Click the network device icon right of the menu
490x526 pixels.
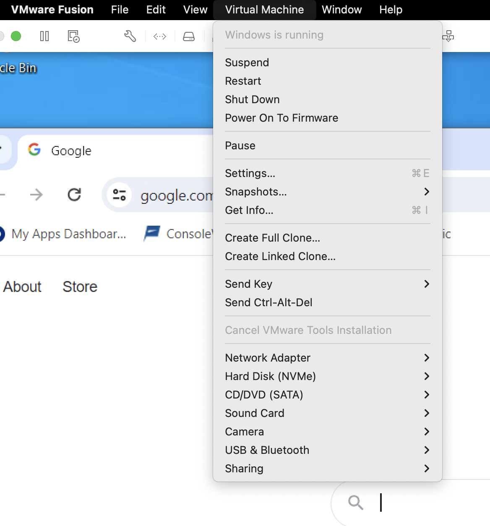448,36
